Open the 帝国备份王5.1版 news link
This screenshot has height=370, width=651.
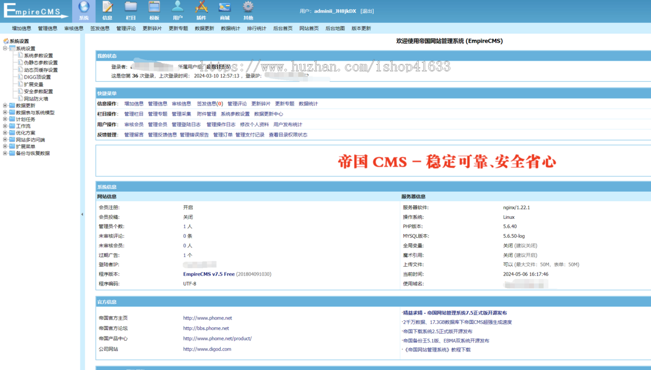(446, 341)
